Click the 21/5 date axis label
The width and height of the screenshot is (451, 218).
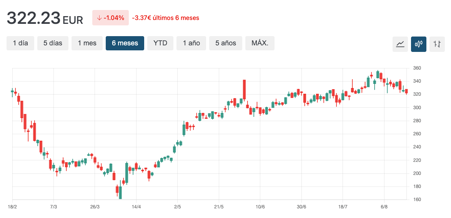click(x=219, y=207)
